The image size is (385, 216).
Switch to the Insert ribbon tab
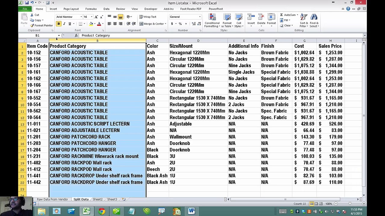click(53, 9)
